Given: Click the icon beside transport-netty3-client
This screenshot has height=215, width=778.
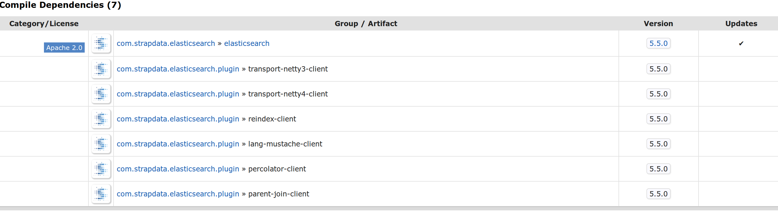Looking at the screenshot, I should (101, 69).
